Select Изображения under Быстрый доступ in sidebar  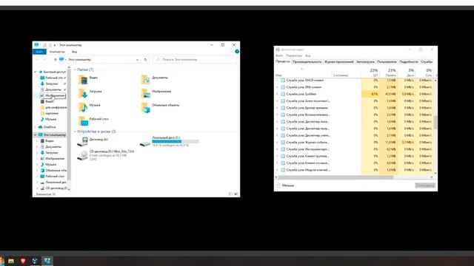[53, 95]
